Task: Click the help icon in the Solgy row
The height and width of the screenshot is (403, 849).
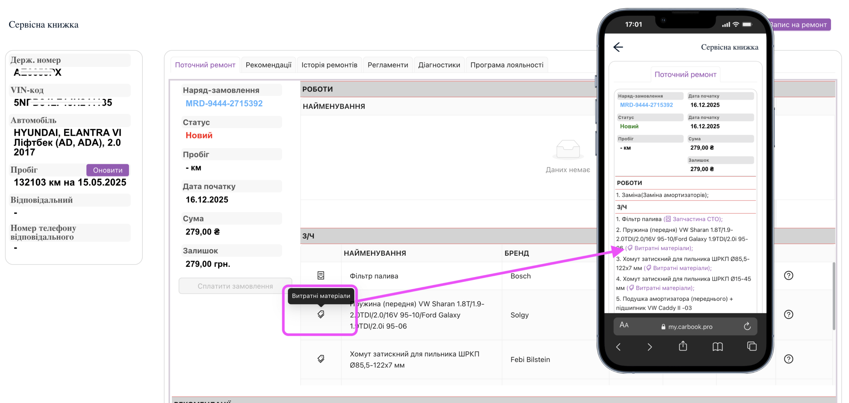Action: click(x=788, y=314)
